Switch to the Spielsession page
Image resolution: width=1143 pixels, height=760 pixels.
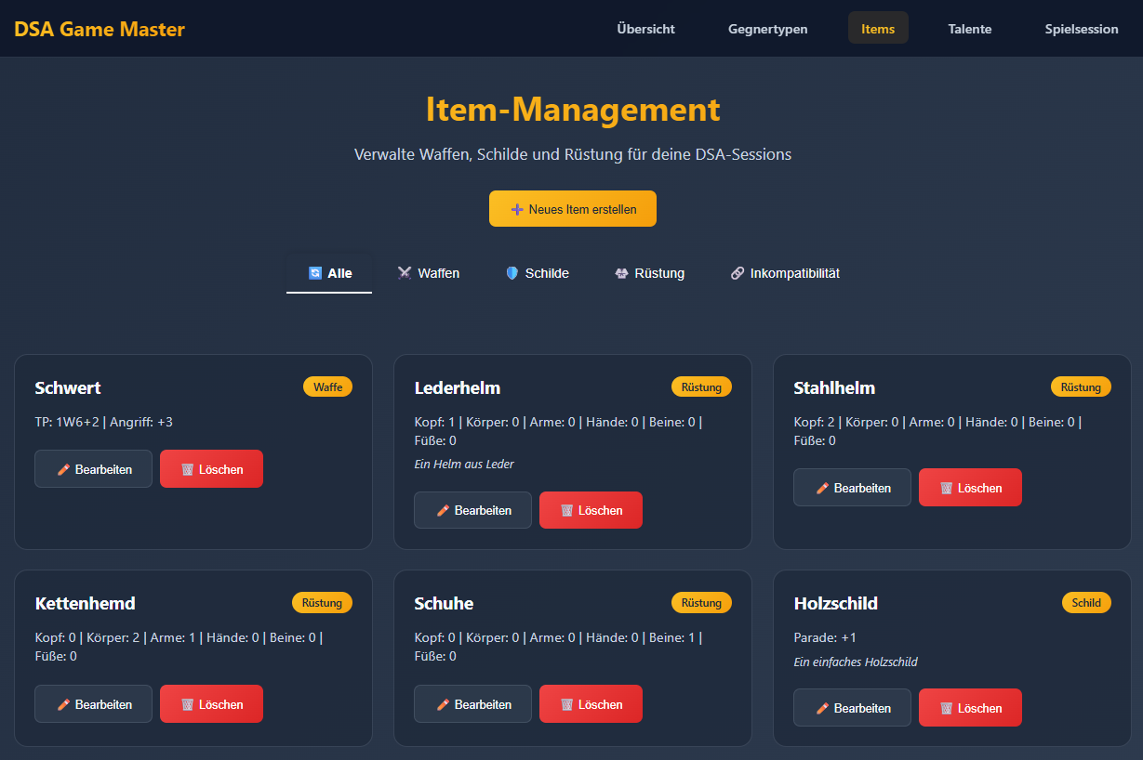click(1081, 29)
